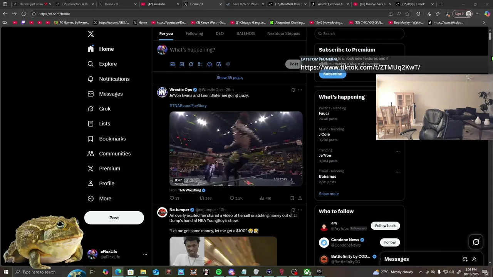Expand the Messages drawer
Viewport: 493px width, 277px height.
click(474, 259)
